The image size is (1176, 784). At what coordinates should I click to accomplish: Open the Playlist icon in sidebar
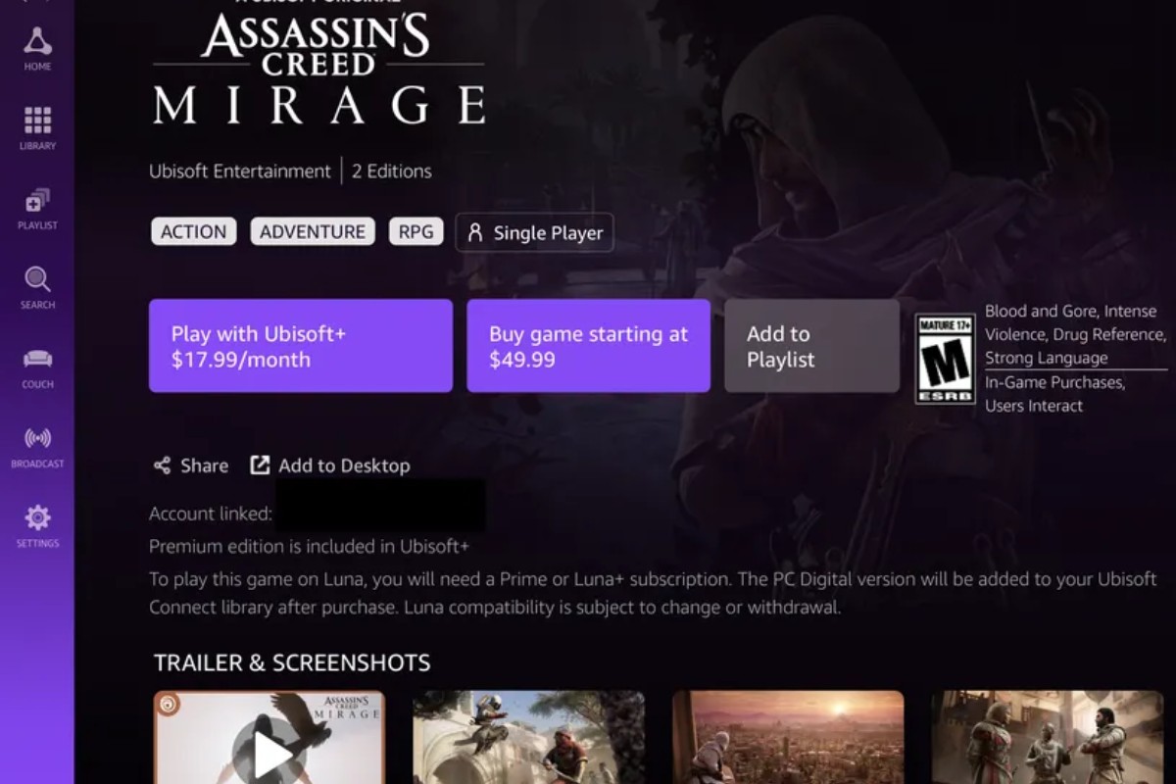pos(37,201)
